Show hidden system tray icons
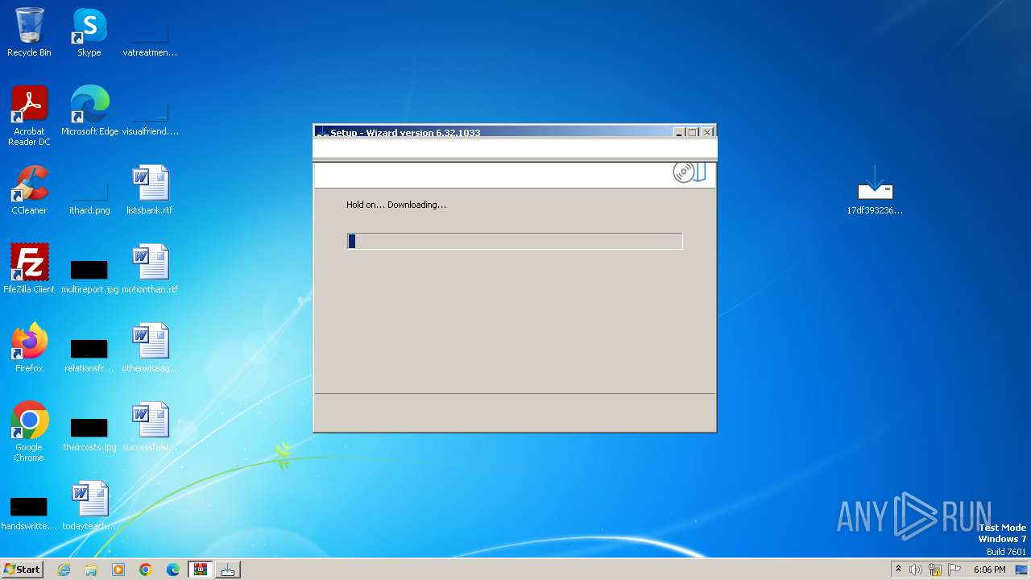Image resolution: width=1031 pixels, height=580 pixels. click(x=898, y=570)
